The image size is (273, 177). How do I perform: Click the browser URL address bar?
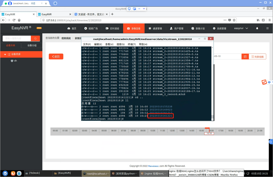pyautogui.click(x=132, y=20)
